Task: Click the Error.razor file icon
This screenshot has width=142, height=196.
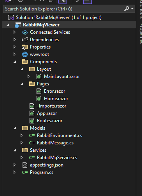Action: coord(39,91)
